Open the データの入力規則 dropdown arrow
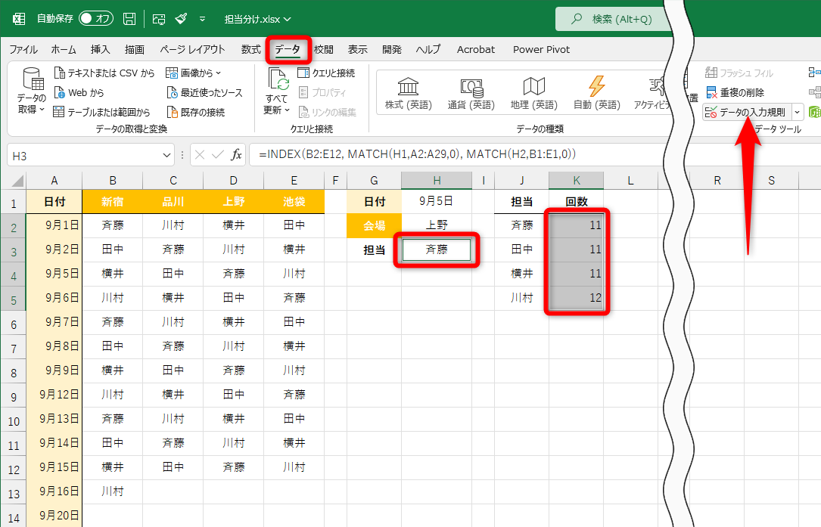The image size is (821, 527). 797,111
